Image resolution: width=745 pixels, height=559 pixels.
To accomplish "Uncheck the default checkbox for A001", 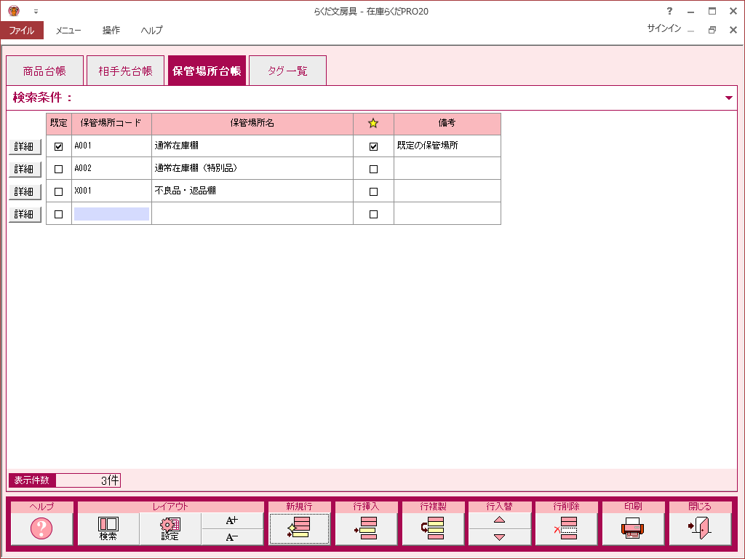I will [59, 146].
